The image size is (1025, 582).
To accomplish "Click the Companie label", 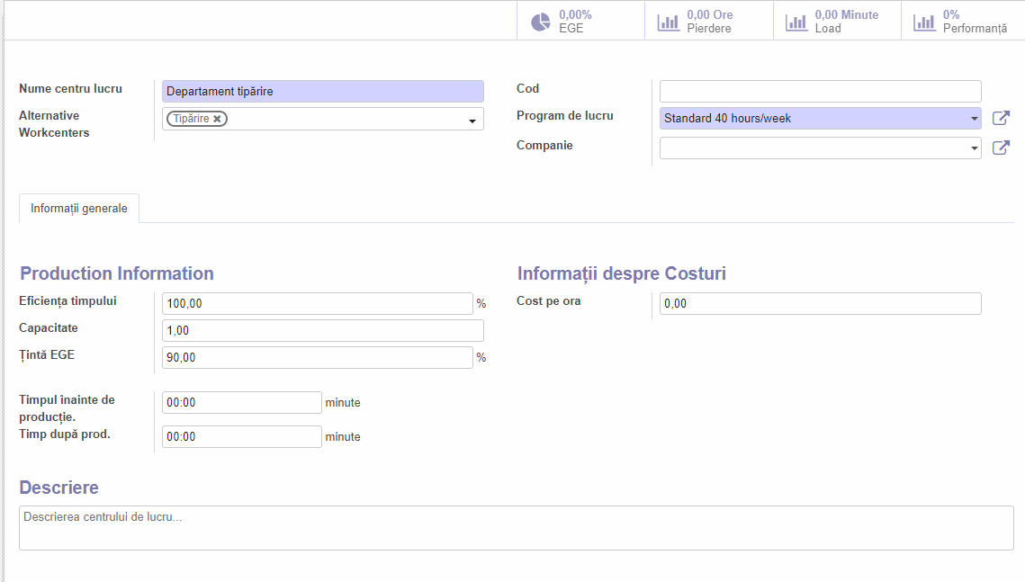I will pyautogui.click(x=544, y=145).
